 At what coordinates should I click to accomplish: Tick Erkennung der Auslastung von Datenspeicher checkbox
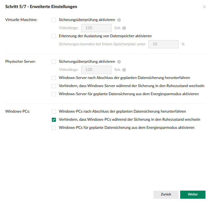(x=54, y=36)
